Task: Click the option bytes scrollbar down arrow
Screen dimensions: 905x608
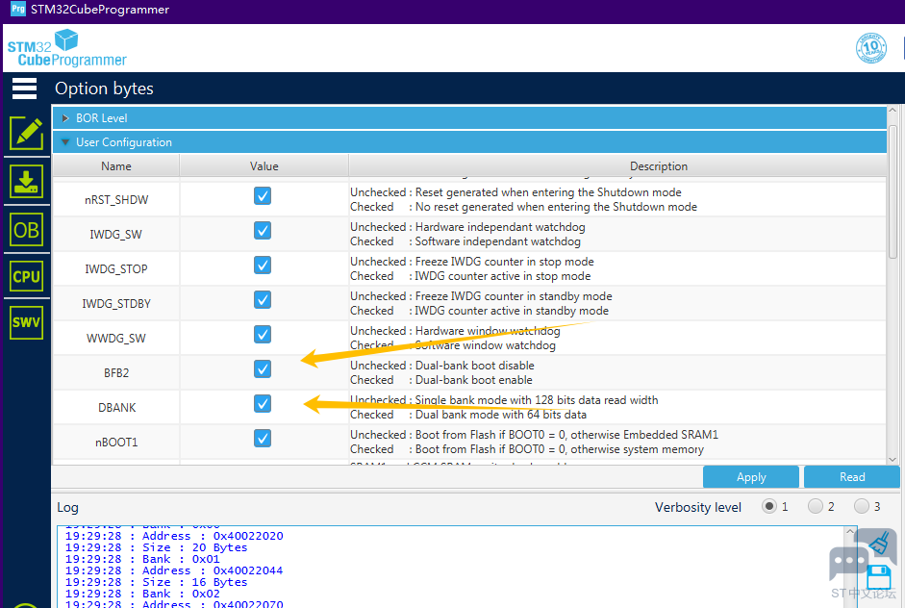Action: pyautogui.click(x=892, y=460)
